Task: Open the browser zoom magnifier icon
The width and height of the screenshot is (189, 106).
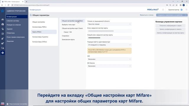Action: [170, 5]
